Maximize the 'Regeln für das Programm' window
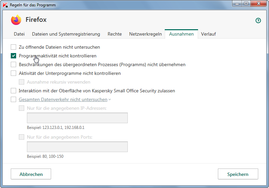This screenshot has height=188, width=269. coord(246,4)
